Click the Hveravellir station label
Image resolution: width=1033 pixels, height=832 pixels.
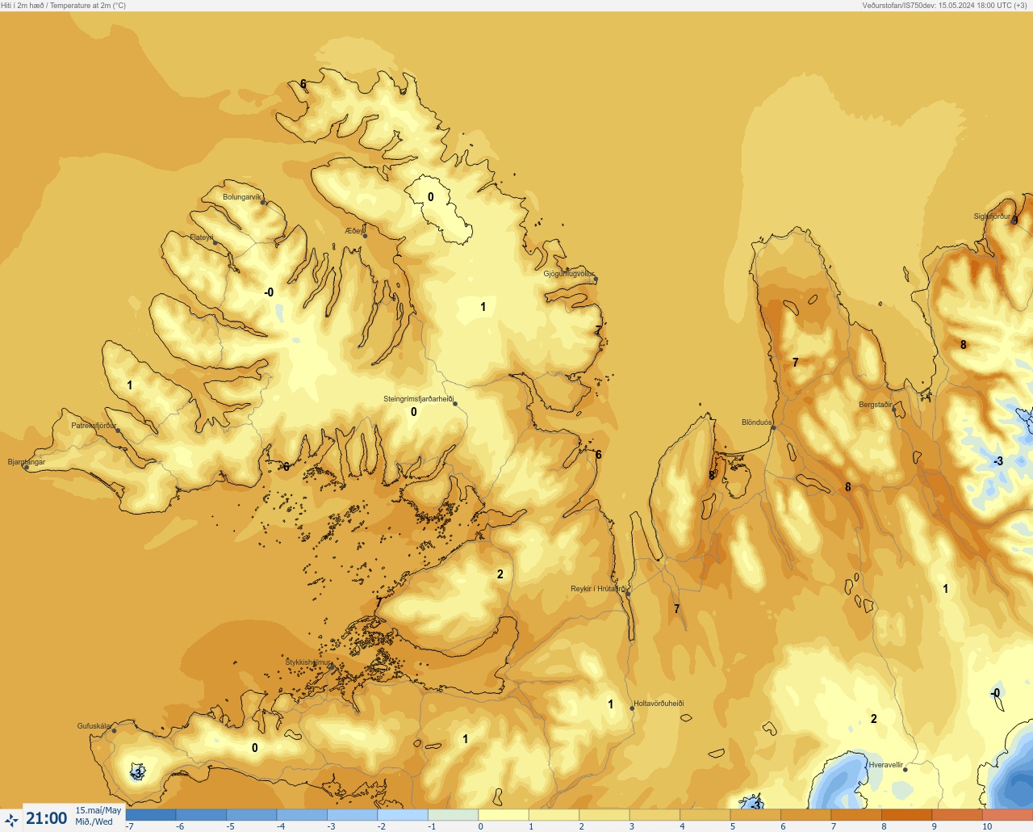886,765
